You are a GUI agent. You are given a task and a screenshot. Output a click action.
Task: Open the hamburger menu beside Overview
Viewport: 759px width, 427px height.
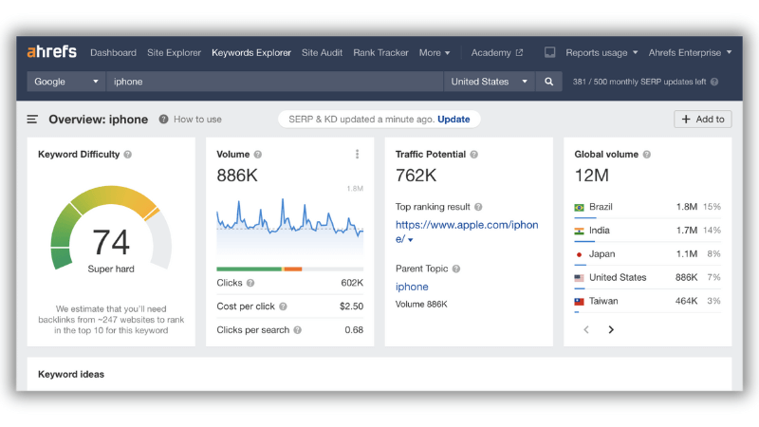pos(32,120)
